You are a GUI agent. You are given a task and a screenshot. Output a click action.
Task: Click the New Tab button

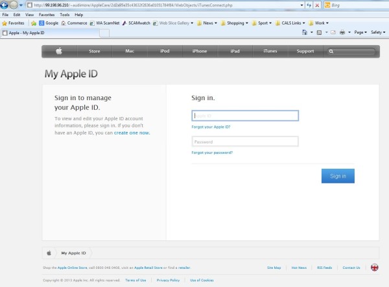(x=104, y=33)
